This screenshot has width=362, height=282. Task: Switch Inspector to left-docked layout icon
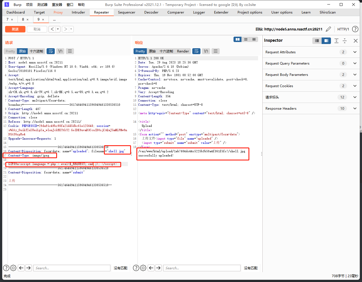317,41
